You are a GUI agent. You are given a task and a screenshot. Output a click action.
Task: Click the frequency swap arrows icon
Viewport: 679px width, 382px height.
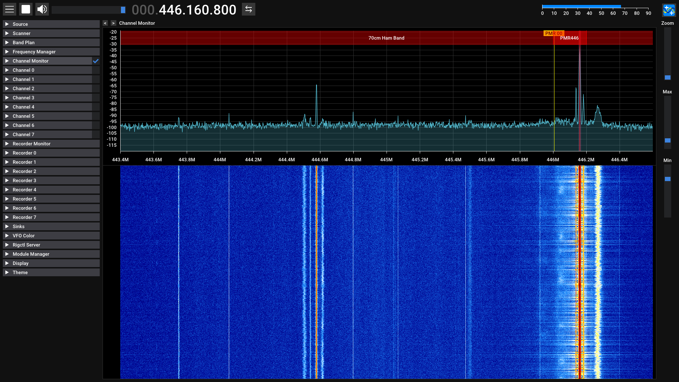click(x=249, y=10)
